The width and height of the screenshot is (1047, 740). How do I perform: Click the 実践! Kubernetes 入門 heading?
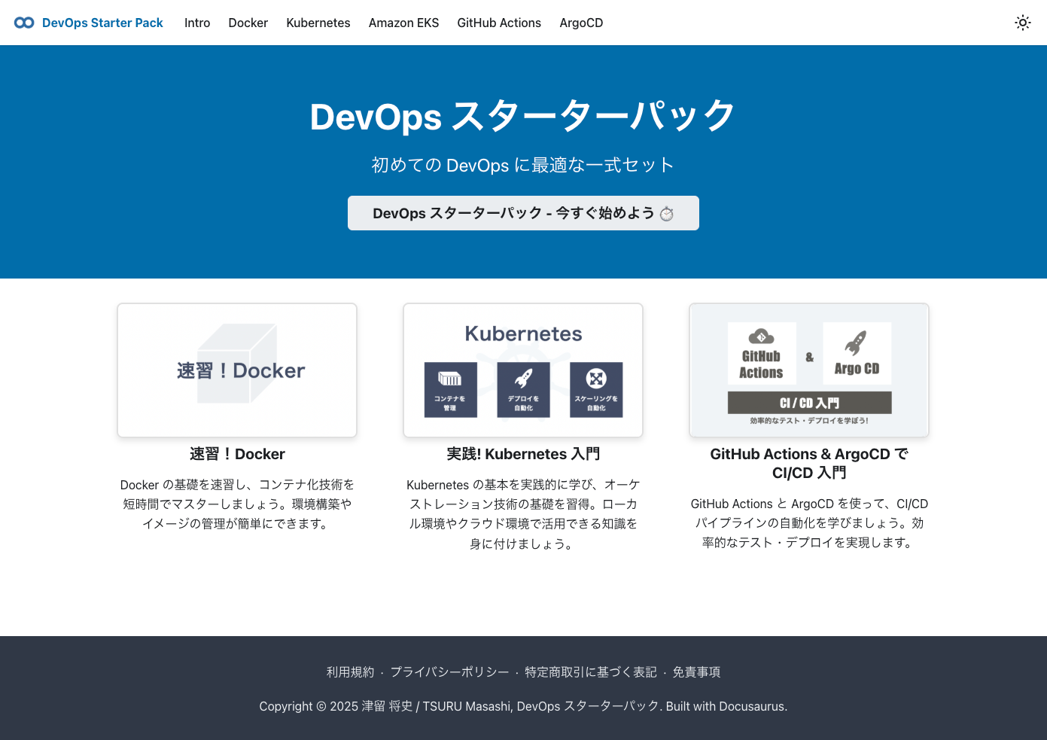(x=523, y=454)
